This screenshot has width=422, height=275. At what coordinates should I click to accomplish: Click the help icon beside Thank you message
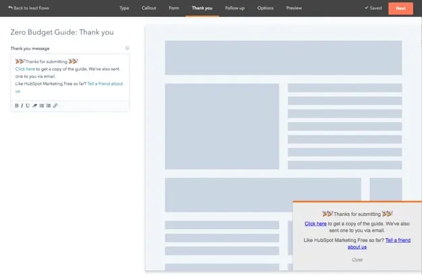(127, 48)
